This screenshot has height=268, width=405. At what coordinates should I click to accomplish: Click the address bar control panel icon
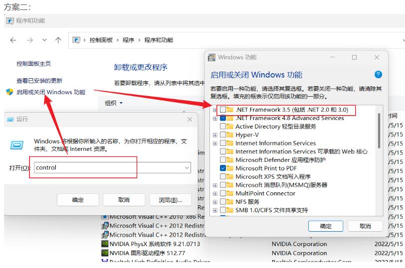[76, 40]
